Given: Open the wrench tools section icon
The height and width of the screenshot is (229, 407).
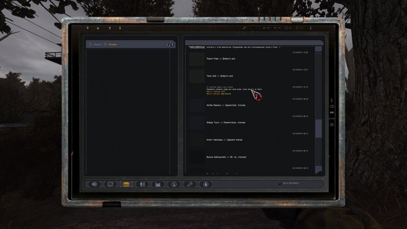Looking at the screenshot, I should point(190,184).
